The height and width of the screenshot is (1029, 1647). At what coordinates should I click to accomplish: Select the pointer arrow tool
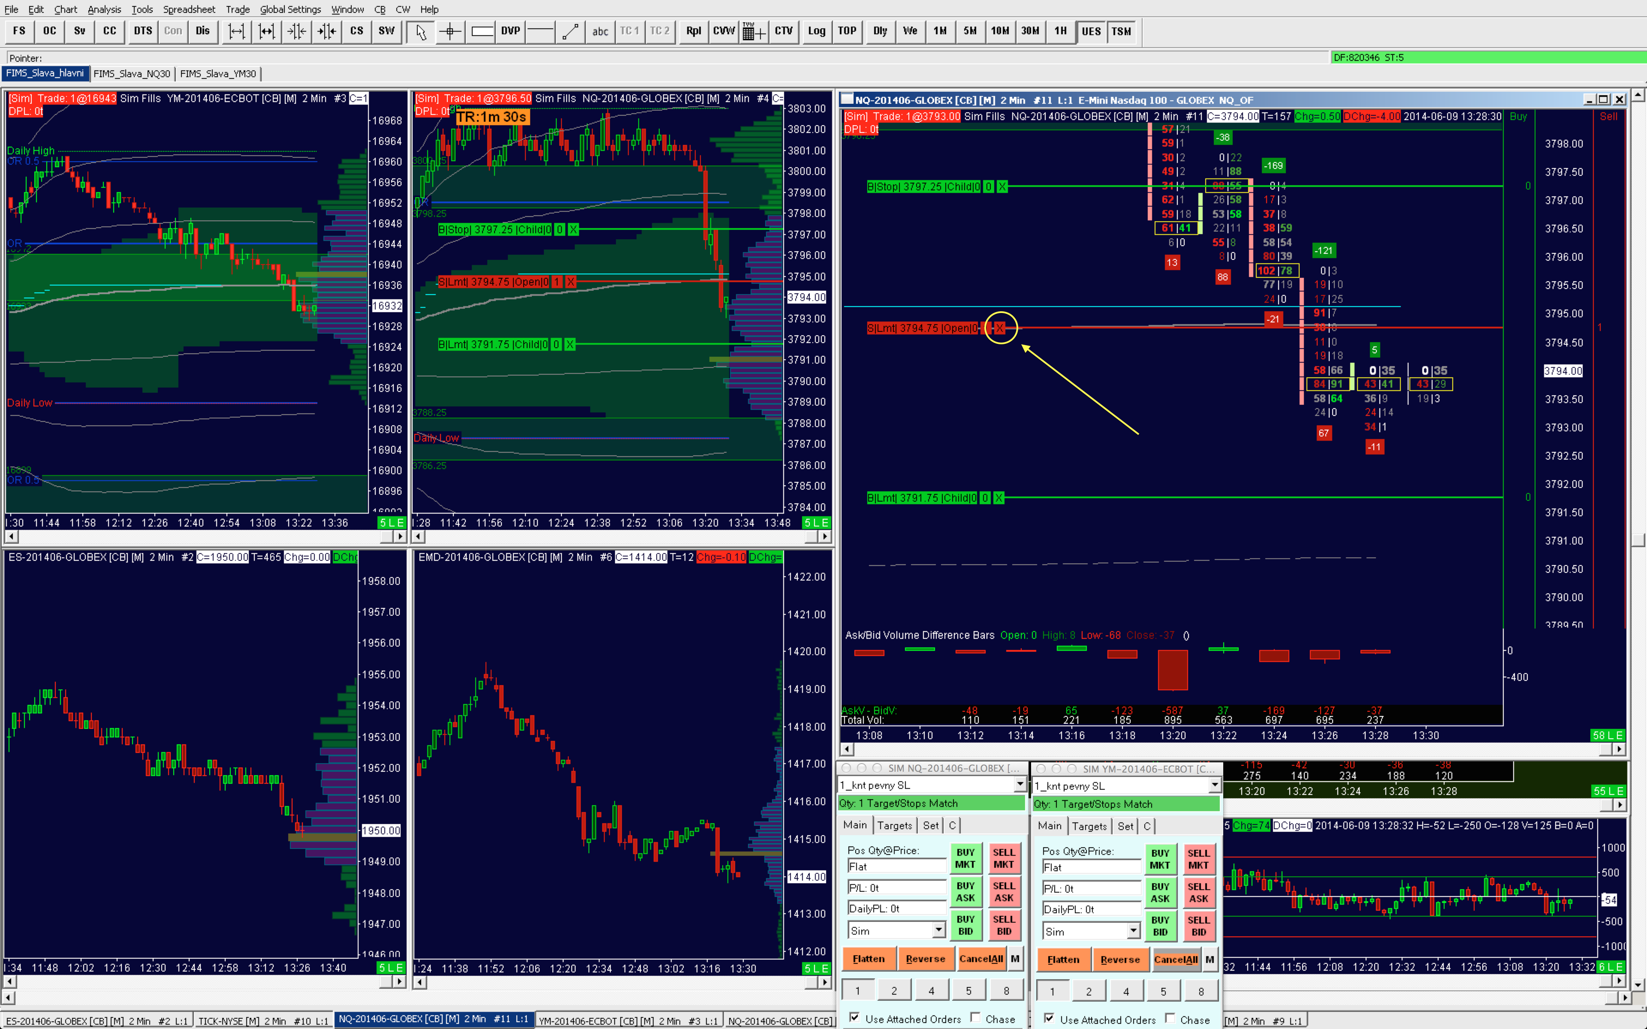[421, 31]
